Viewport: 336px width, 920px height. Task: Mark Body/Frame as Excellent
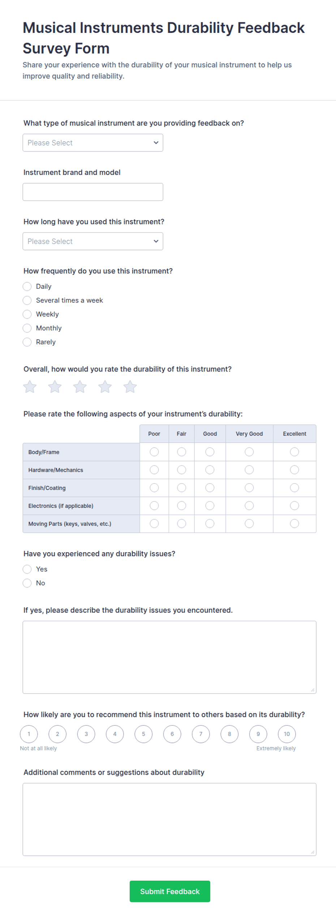294,452
